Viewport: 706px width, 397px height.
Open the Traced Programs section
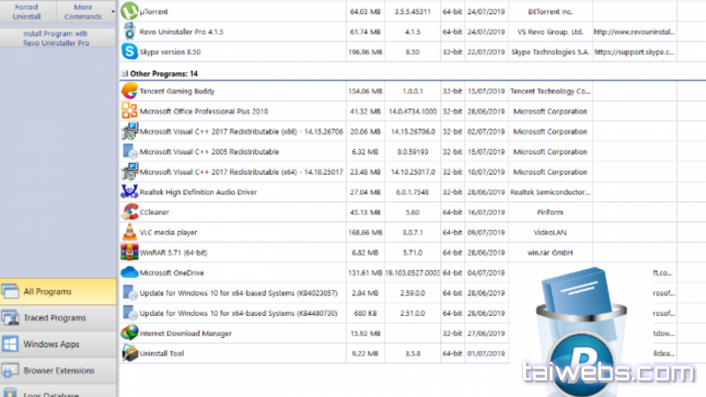[x=58, y=318]
